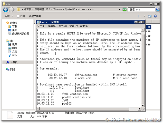Click the Notepad horizontal scrollbar left arrow

[38, 109]
